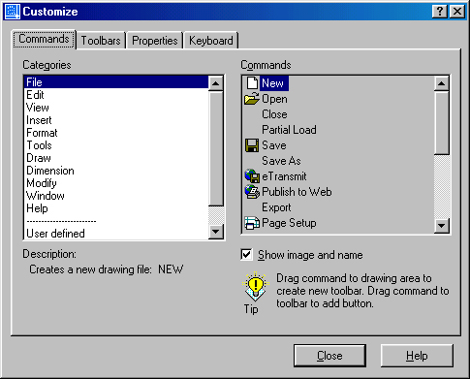Switch to the Properties tab

tap(155, 41)
